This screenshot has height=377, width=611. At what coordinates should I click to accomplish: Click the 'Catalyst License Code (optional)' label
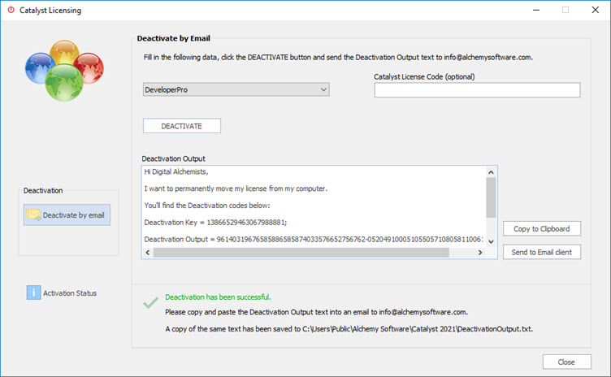click(424, 77)
